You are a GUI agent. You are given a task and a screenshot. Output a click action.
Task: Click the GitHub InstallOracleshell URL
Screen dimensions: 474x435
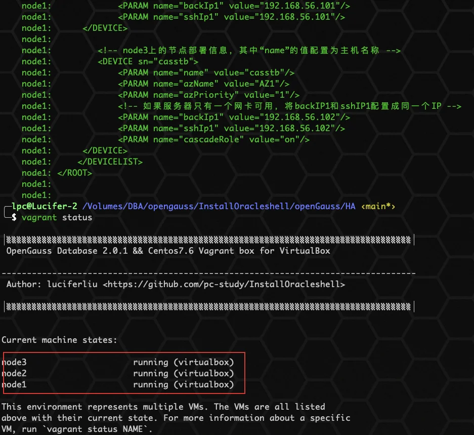click(224, 284)
